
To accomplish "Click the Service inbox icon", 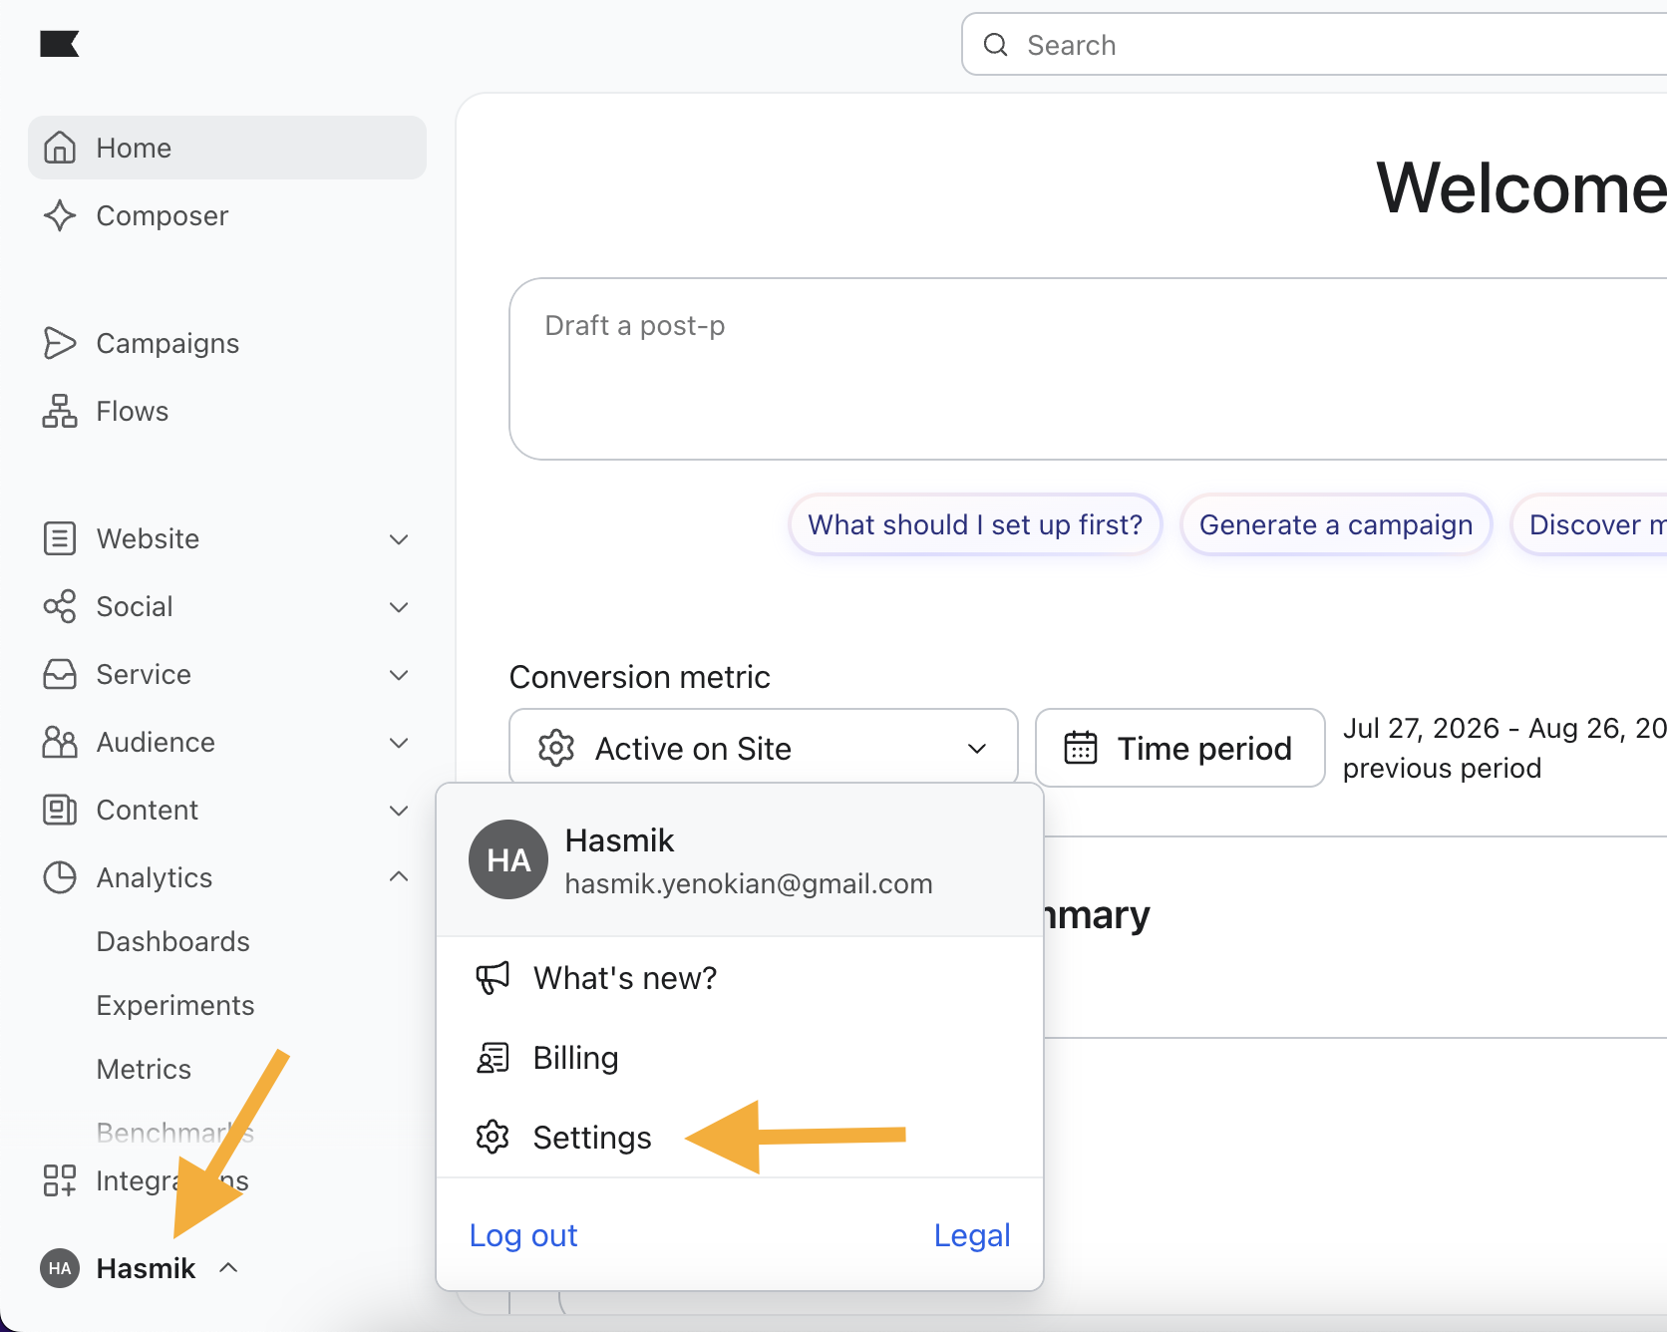I will click(60, 674).
